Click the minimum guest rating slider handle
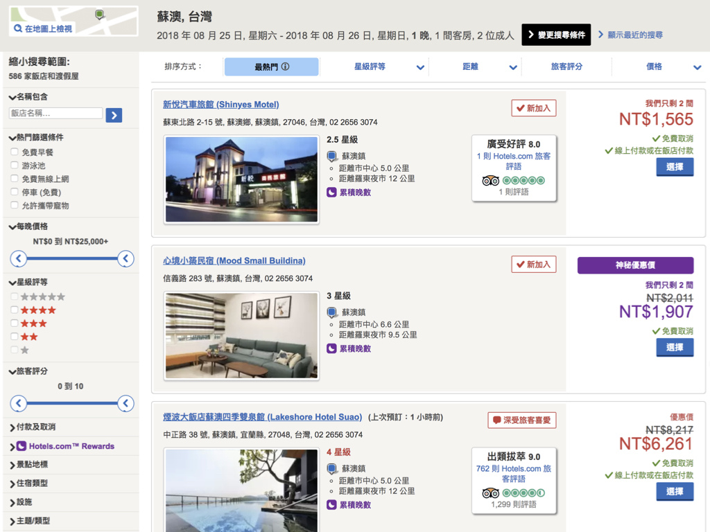Screen dimensions: 710x532 point(19,403)
